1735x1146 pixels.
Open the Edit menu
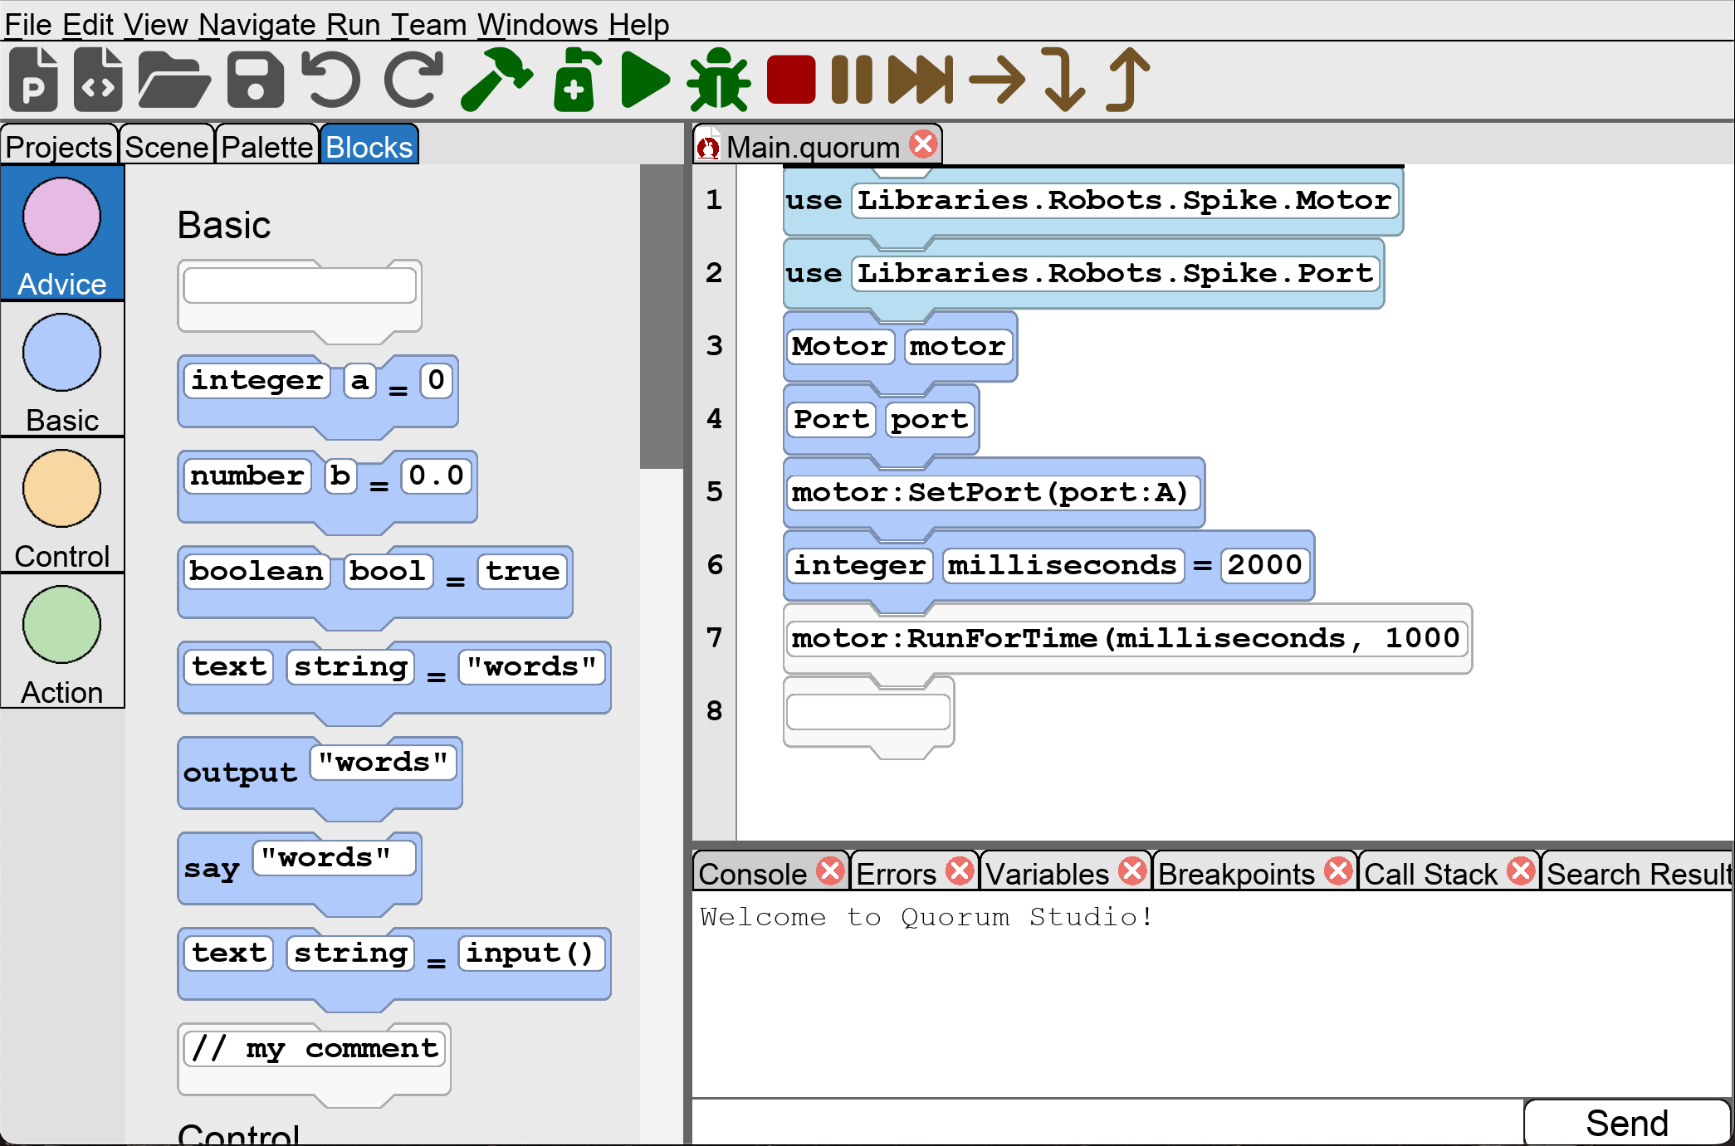pos(88,25)
